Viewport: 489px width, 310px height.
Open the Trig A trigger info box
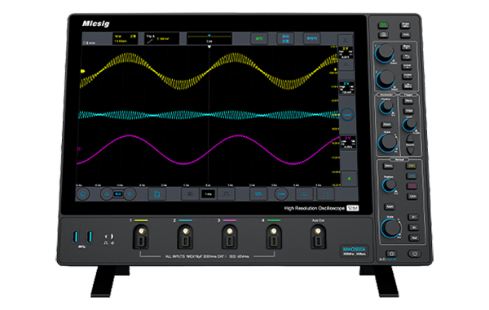click(161, 38)
